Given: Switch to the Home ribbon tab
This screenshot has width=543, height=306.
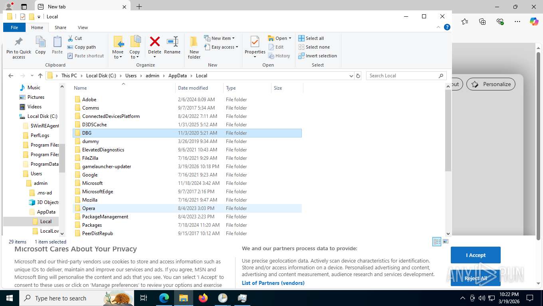Looking at the screenshot, I should click(37, 27).
